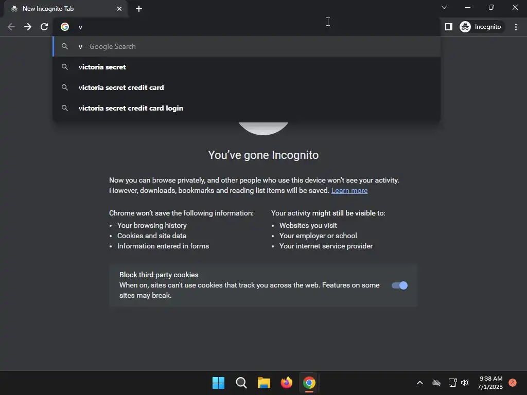Click 'Information entered in forms' text

coord(163,246)
